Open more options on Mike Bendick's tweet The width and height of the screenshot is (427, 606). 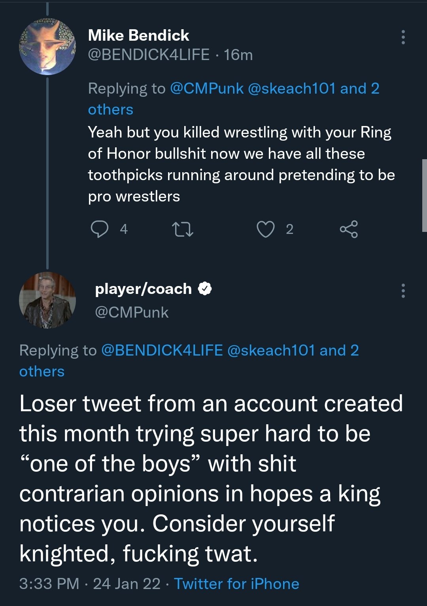pyautogui.click(x=403, y=37)
